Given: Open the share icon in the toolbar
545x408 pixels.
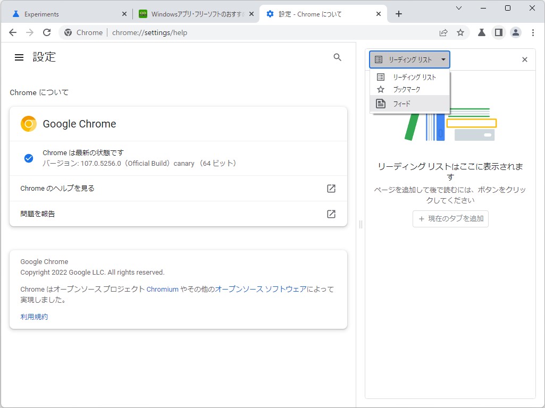Looking at the screenshot, I should point(443,32).
